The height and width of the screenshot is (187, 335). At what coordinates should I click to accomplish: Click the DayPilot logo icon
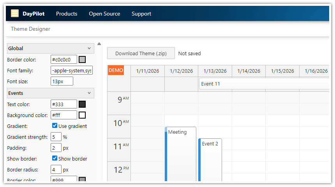pos(15,14)
